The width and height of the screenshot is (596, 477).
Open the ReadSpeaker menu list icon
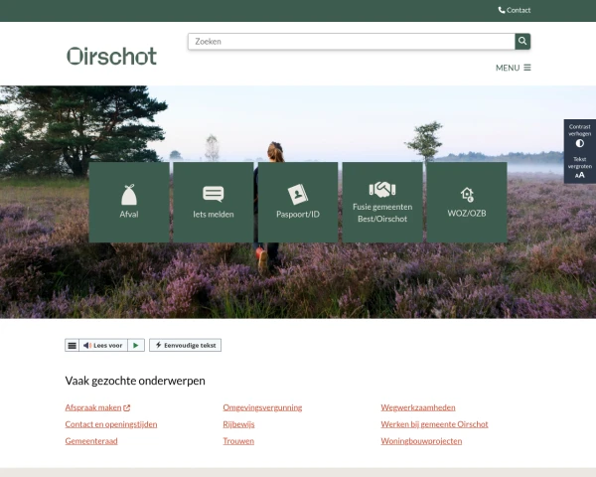pyautogui.click(x=72, y=346)
